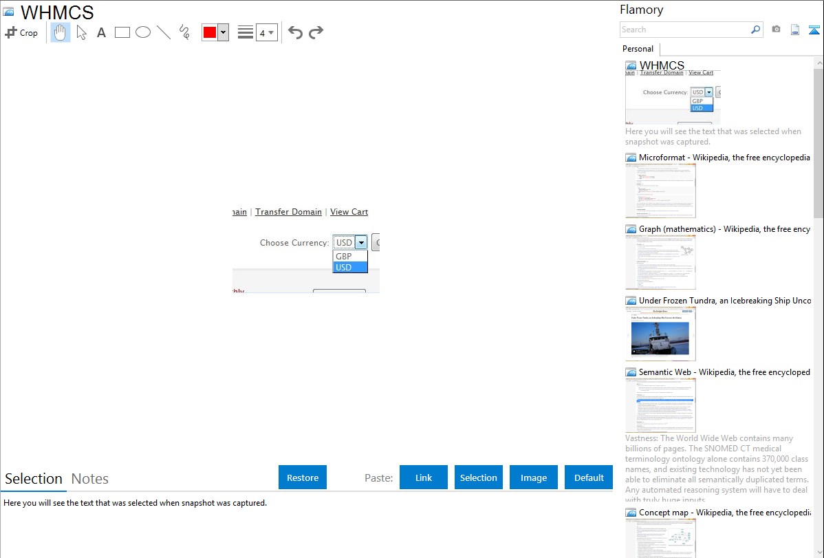
Task: Click the camera snapshot icon
Action: click(776, 30)
